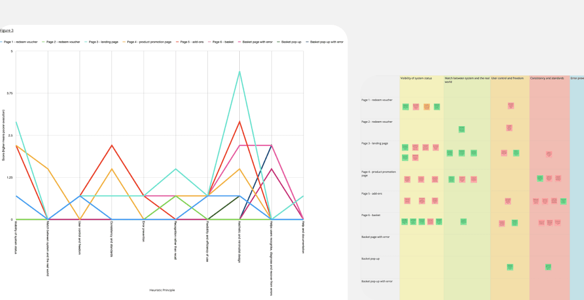Screen dimensions: 584x300
Task: Click table column header "Visibility of system status"
Action: coord(416,78)
